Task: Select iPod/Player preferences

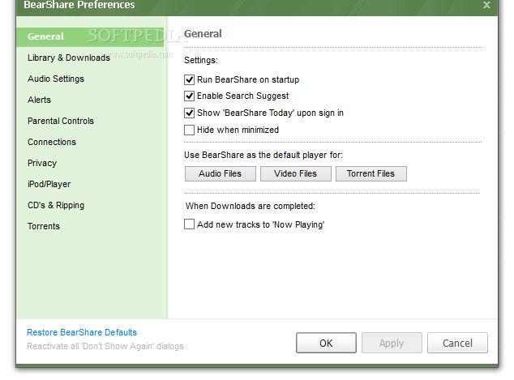Action: coord(49,184)
